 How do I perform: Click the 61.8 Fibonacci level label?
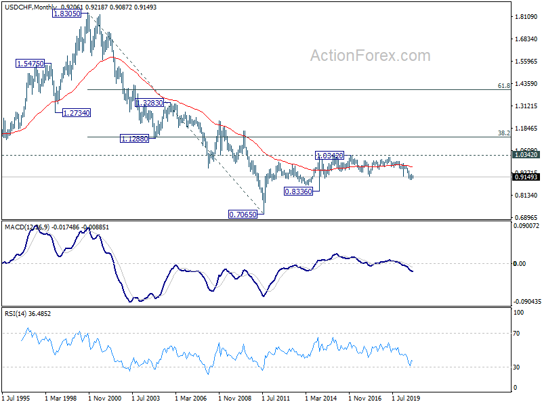tap(503, 86)
